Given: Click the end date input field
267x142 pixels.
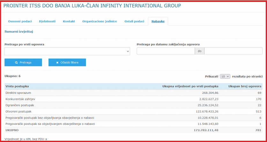Looking at the screenshot, I should (233, 51).
